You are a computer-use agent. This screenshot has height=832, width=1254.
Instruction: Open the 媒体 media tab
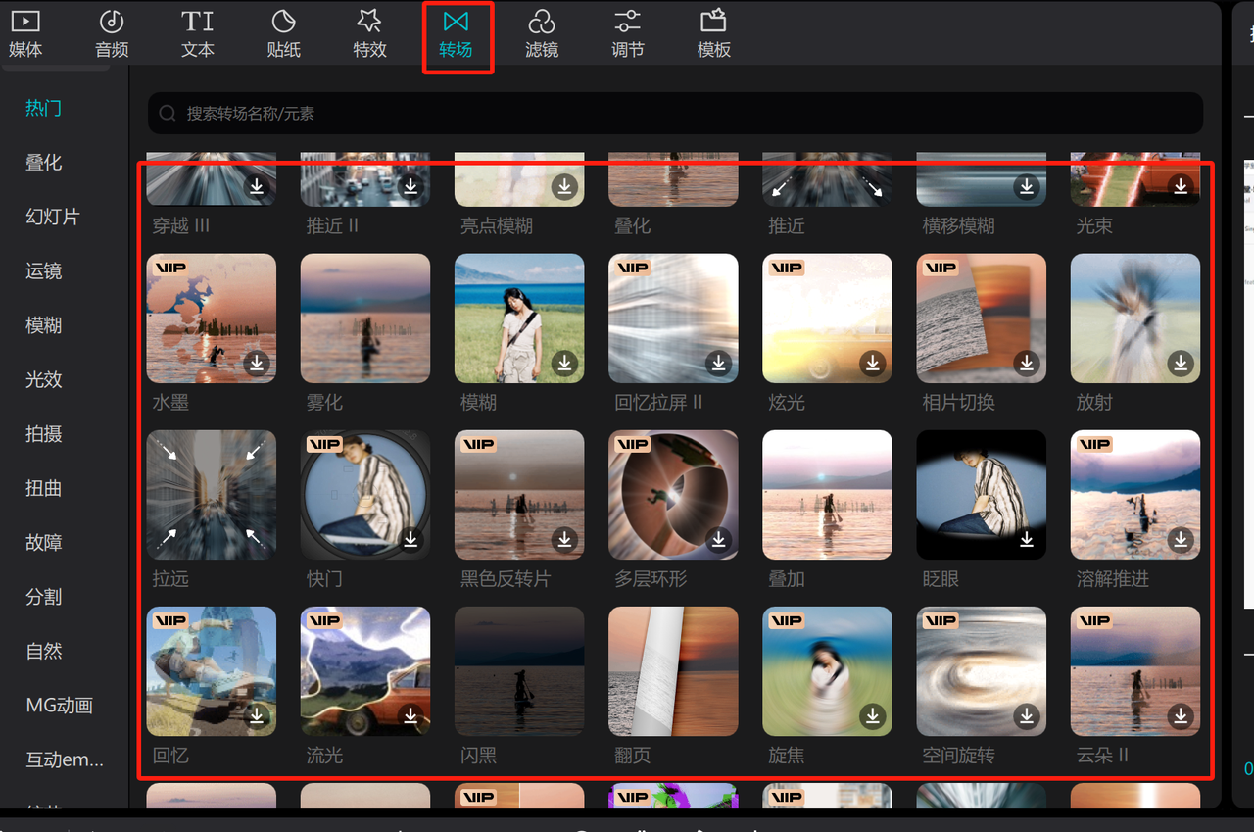pyautogui.click(x=25, y=34)
